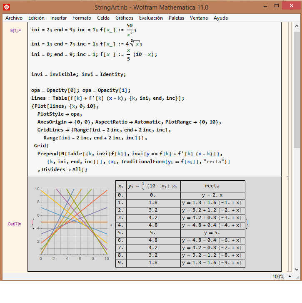Click table cell 'y == 3.2 - 1.2 (-8. + x)'

[213, 255]
